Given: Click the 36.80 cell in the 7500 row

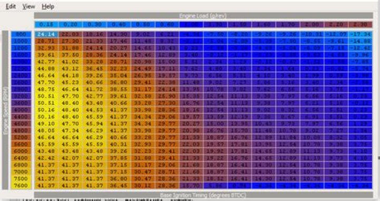Looking at the screenshot, I should pyautogui.click(x=119, y=178).
